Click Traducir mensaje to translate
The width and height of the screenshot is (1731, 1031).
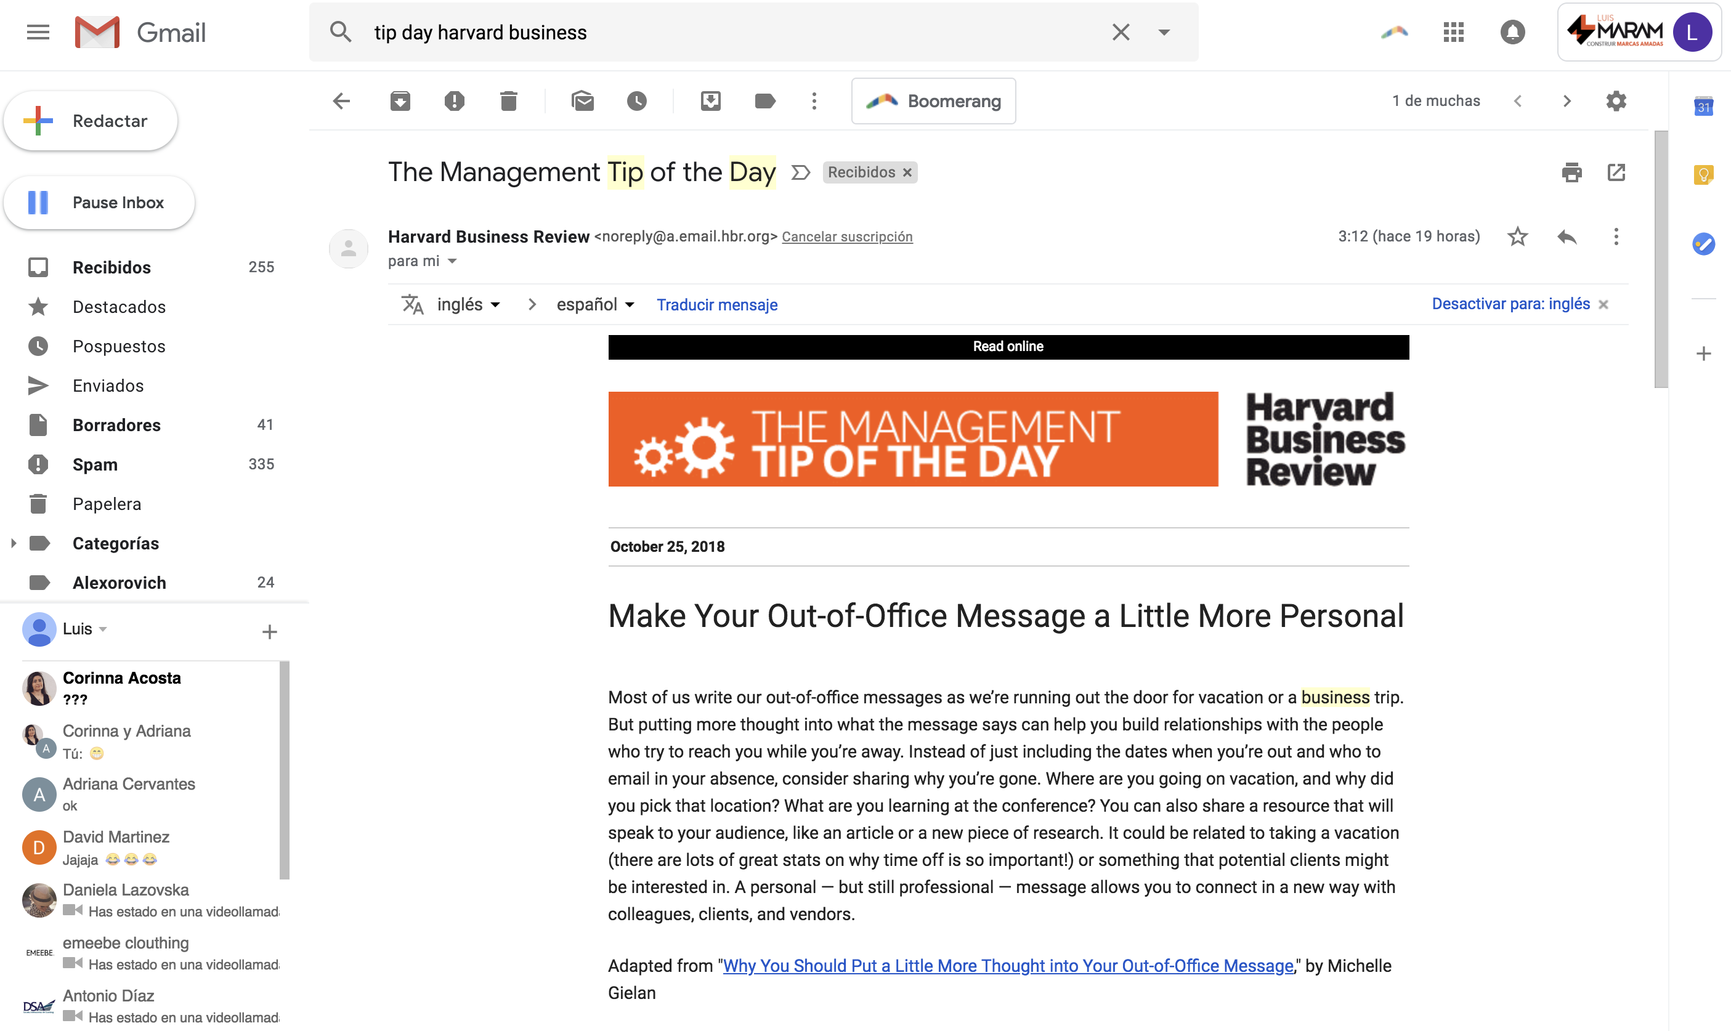point(716,304)
